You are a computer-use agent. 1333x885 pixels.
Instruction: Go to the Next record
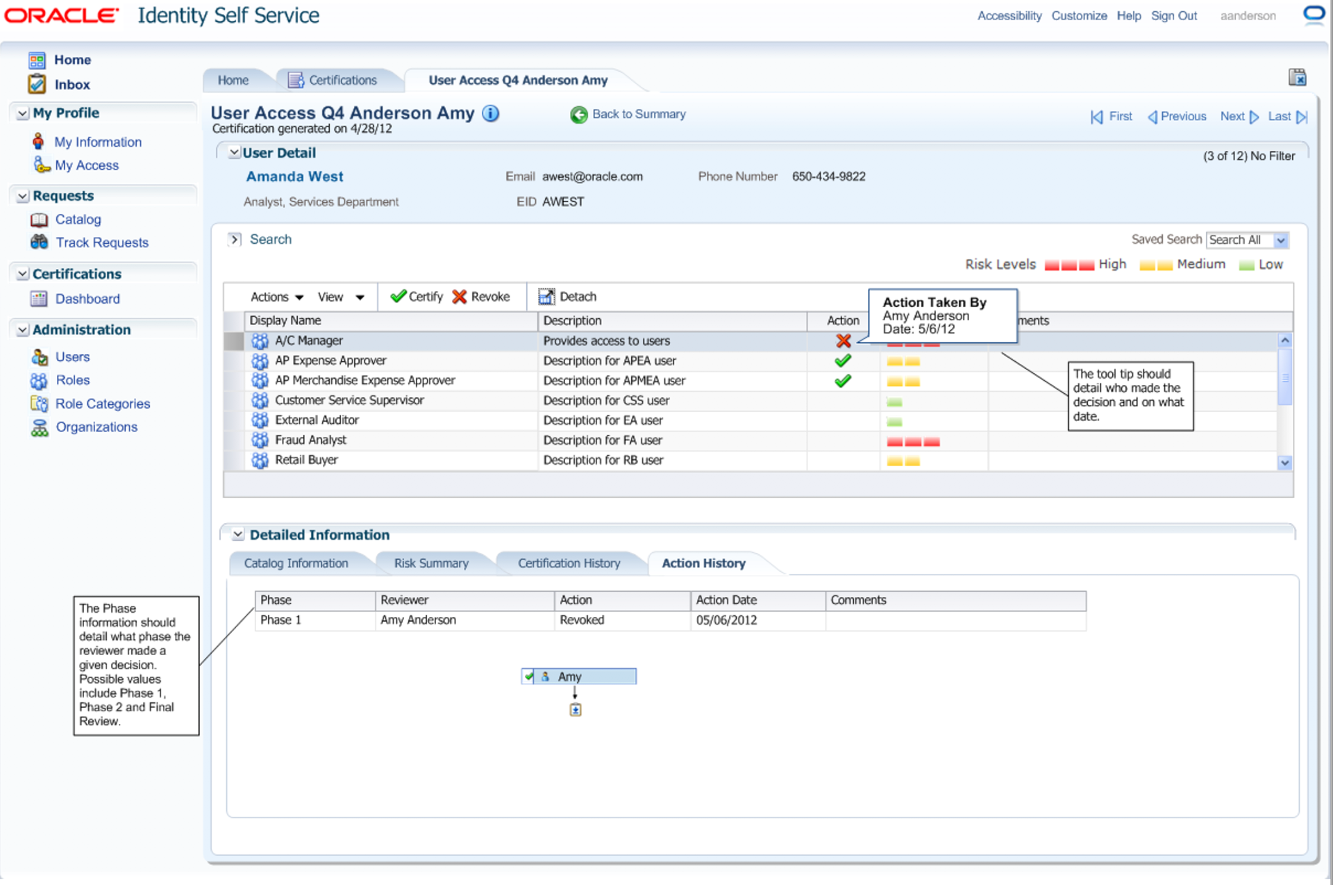(x=1240, y=117)
